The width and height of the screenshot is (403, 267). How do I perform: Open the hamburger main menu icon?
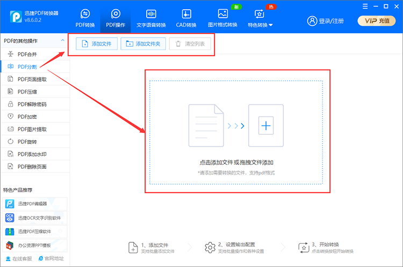(365, 6)
